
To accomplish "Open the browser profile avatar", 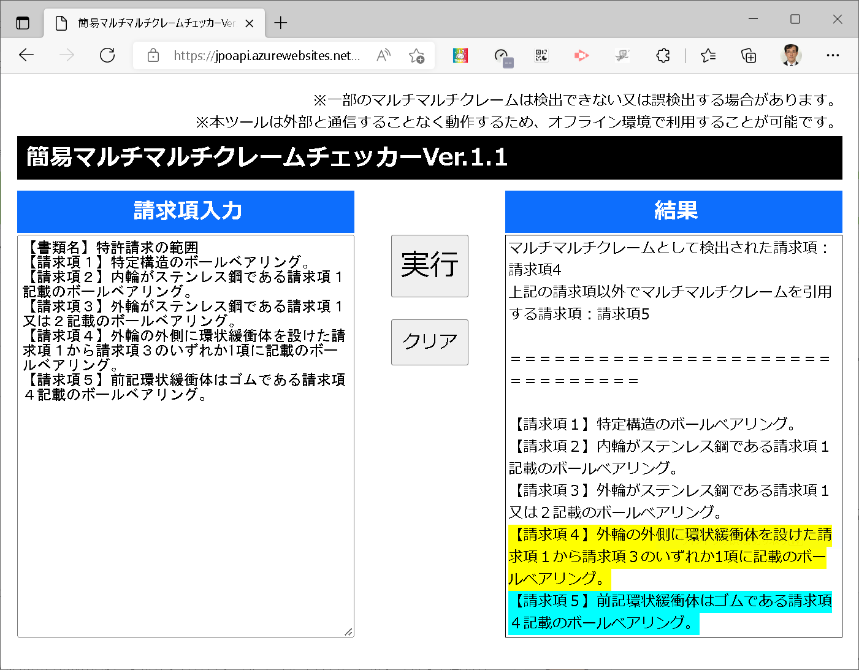I will (791, 55).
